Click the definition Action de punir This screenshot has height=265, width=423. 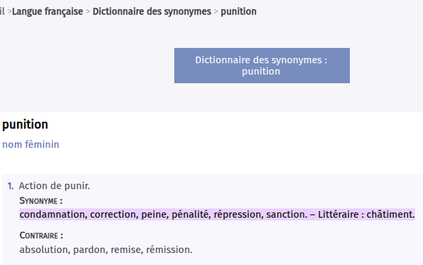point(55,186)
